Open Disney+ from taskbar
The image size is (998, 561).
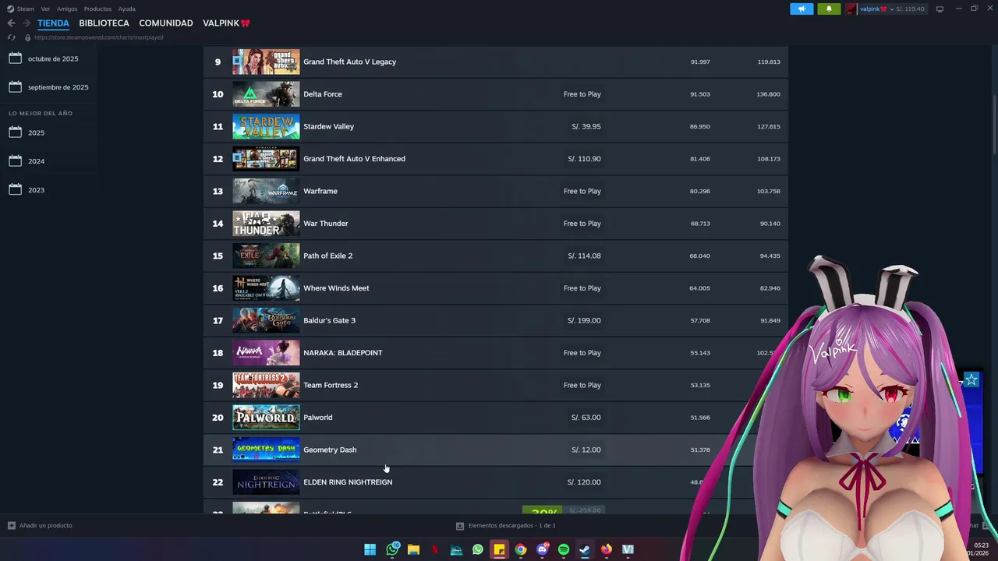point(456,549)
